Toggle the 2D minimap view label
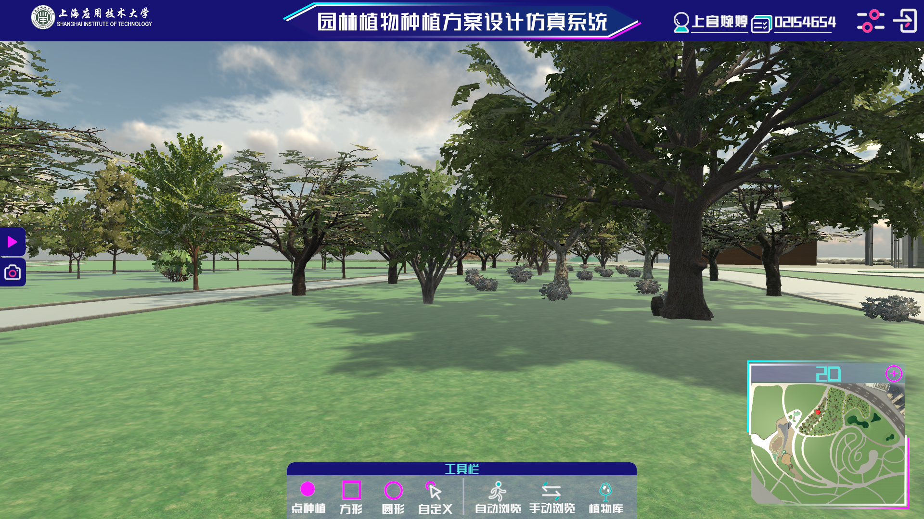 (828, 374)
